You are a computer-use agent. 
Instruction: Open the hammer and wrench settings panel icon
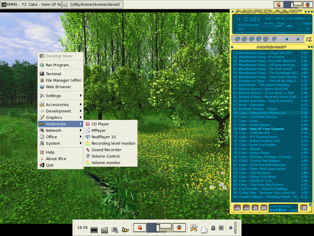coord(194,228)
